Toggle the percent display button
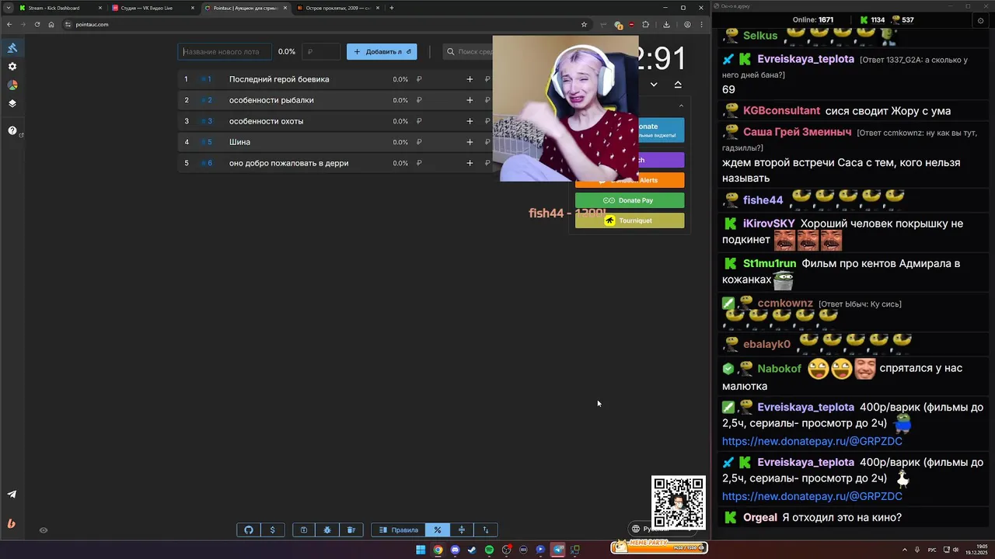The width and height of the screenshot is (995, 559). tap(438, 529)
